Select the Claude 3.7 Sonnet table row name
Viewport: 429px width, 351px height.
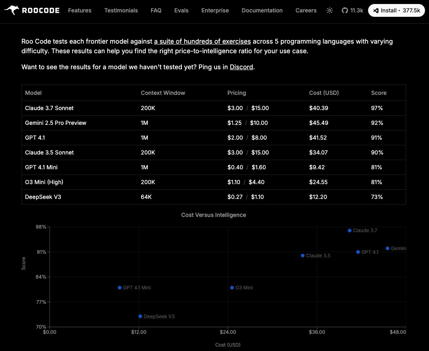coord(49,108)
